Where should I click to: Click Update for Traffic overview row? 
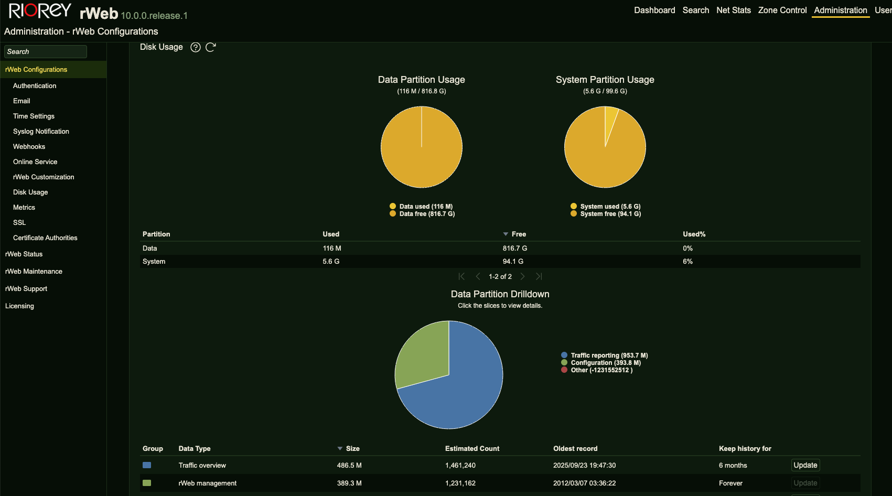click(805, 465)
